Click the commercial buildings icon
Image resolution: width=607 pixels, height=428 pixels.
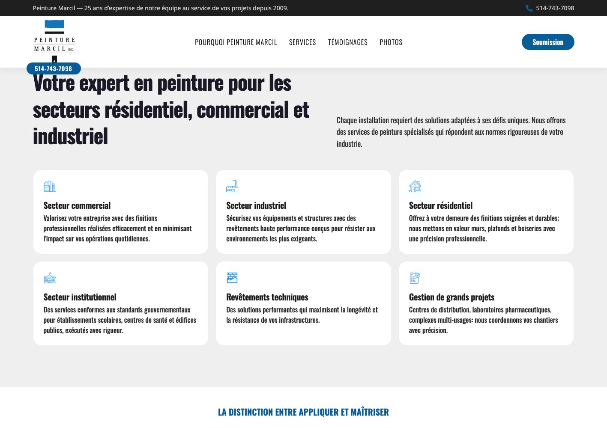click(50, 186)
